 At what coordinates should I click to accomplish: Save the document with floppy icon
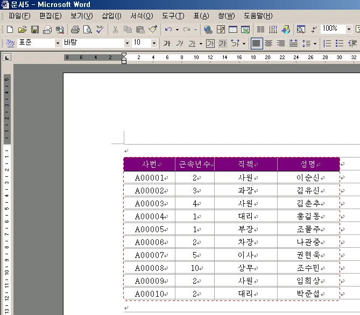(x=35, y=30)
